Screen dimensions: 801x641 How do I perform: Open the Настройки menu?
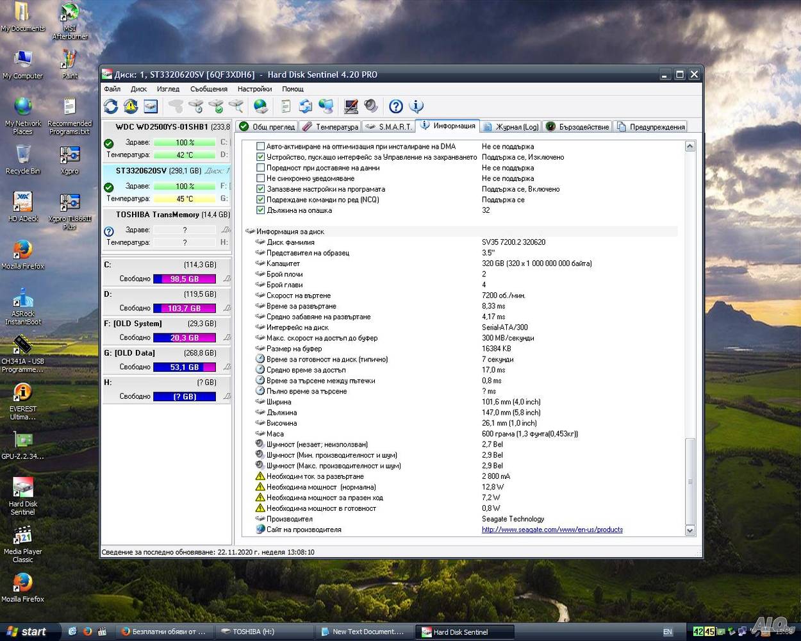pyautogui.click(x=254, y=89)
